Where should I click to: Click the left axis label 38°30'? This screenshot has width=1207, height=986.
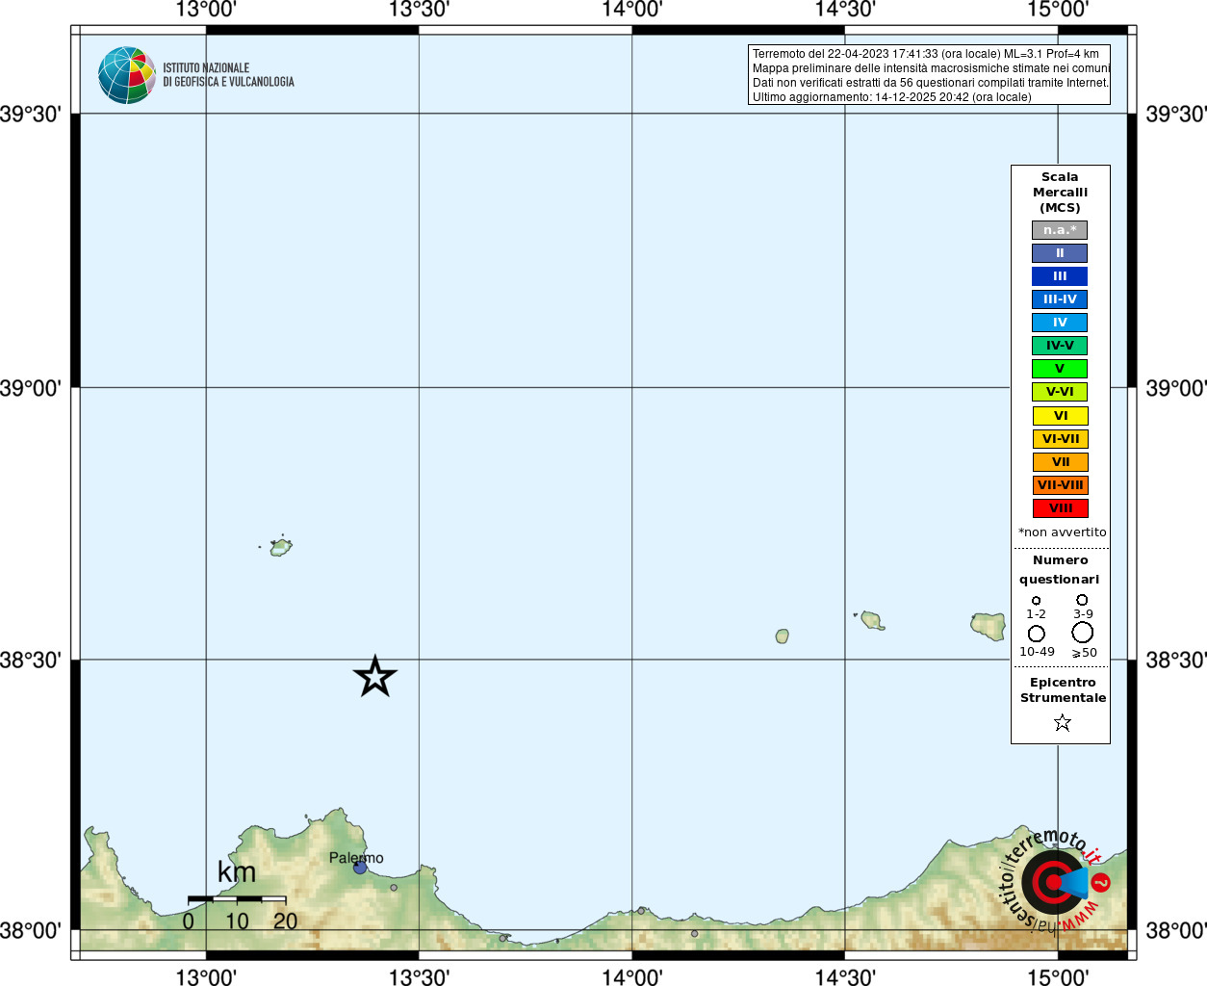point(31,660)
